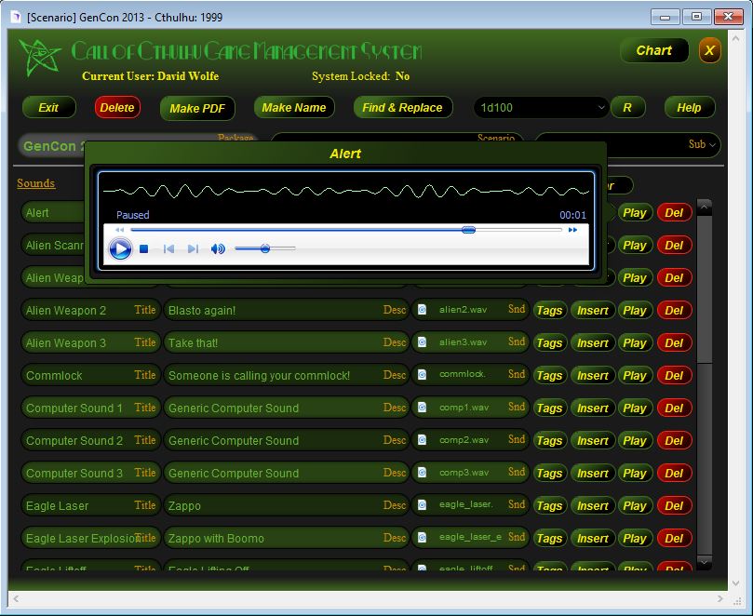Click window vertical scrollbar down arrow

735,583
